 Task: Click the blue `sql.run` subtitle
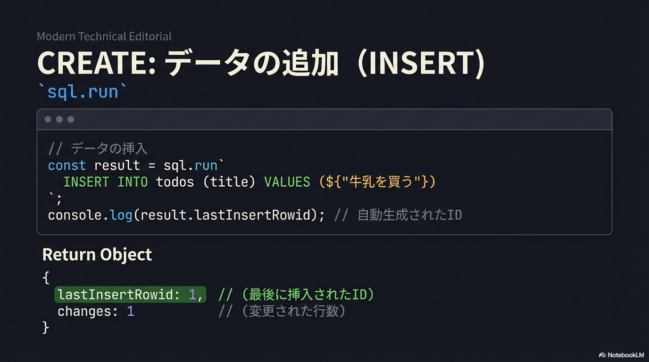82,91
